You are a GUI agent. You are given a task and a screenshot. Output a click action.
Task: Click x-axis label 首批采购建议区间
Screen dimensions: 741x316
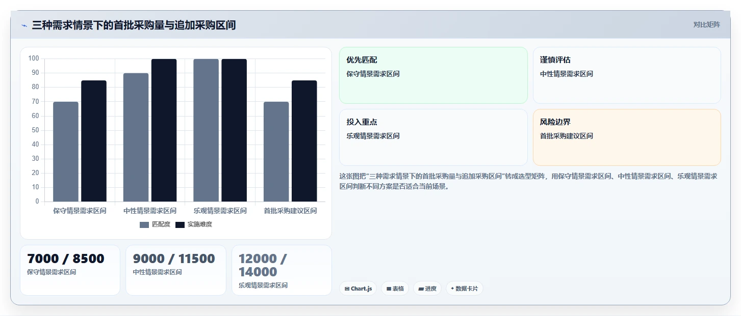pos(290,211)
